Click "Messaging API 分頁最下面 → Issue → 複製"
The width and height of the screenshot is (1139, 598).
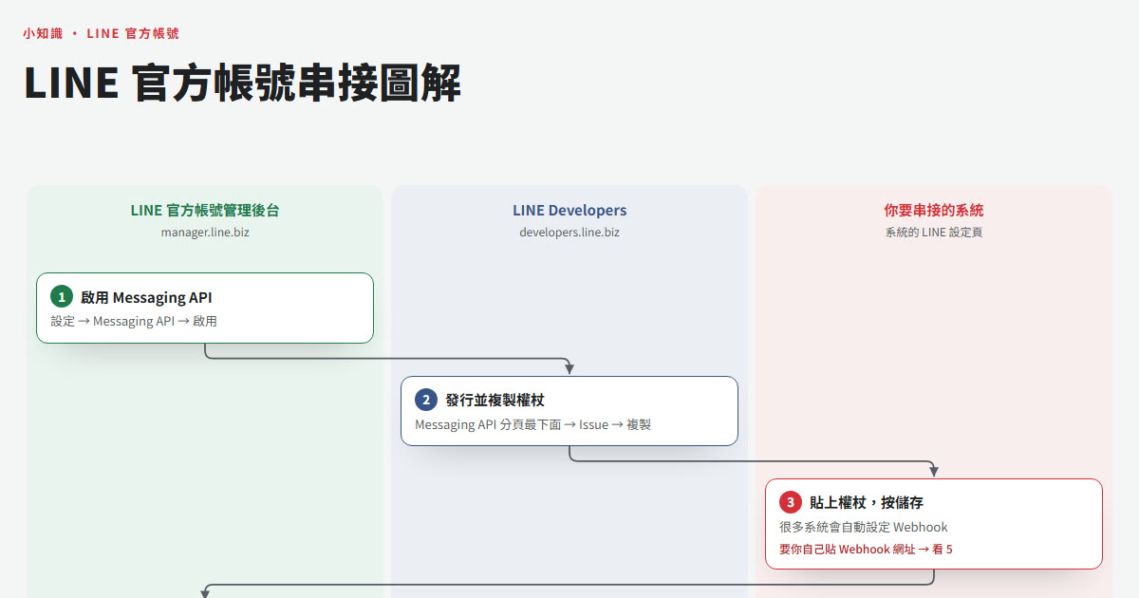tap(533, 424)
